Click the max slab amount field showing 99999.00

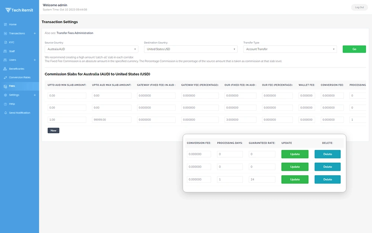[x=112, y=120]
